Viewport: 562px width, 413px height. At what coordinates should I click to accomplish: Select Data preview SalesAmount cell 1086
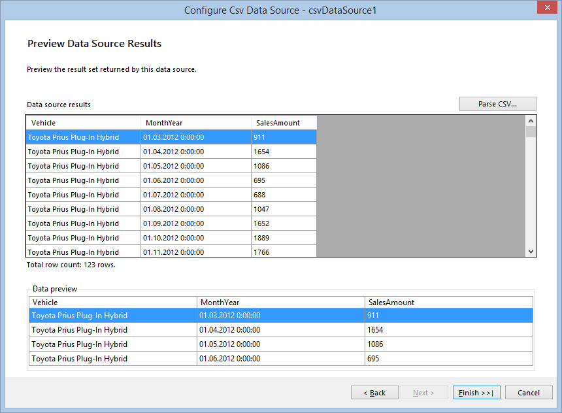(449, 344)
